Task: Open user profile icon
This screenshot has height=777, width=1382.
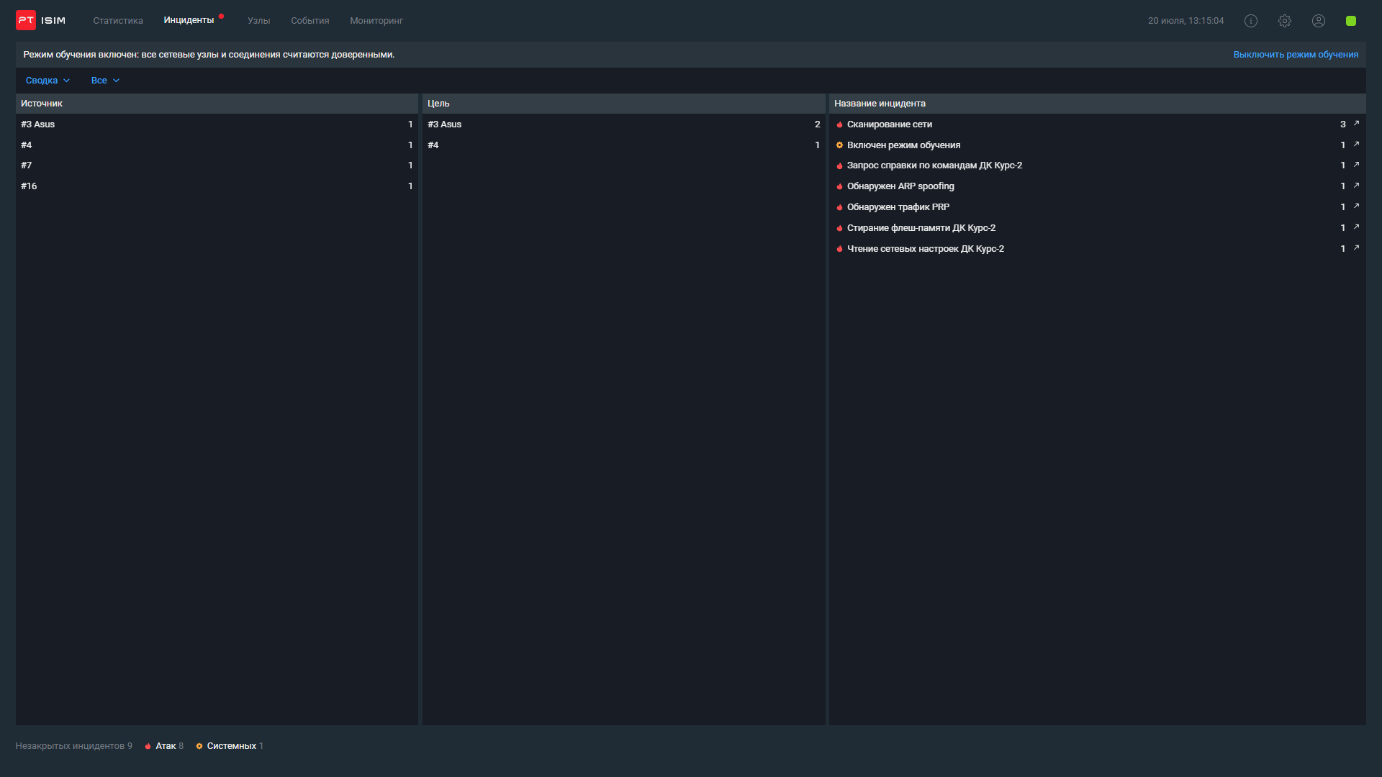Action: [x=1319, y=21]
